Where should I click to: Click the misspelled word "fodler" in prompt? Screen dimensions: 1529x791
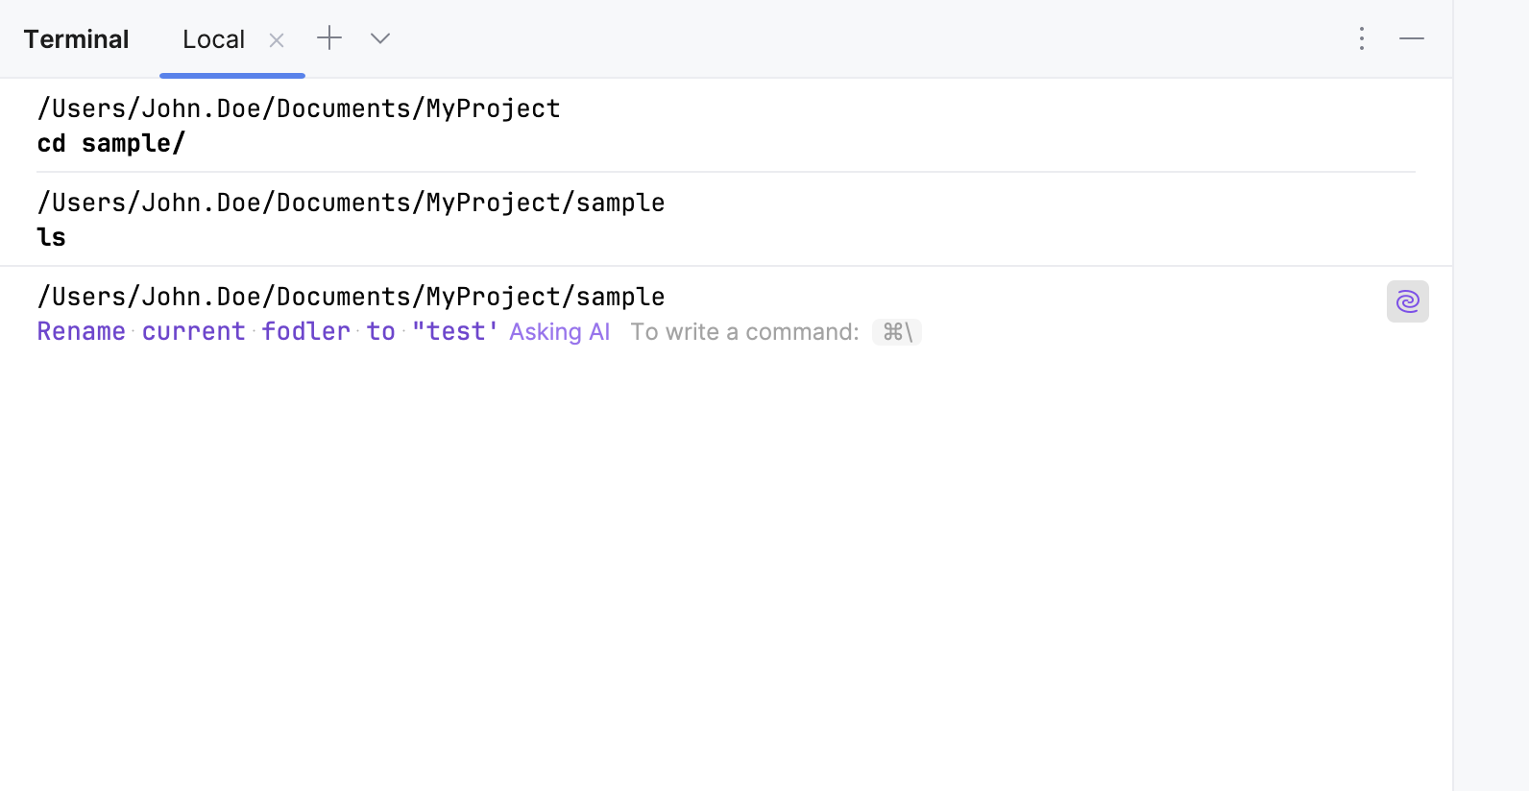point(306,332)
